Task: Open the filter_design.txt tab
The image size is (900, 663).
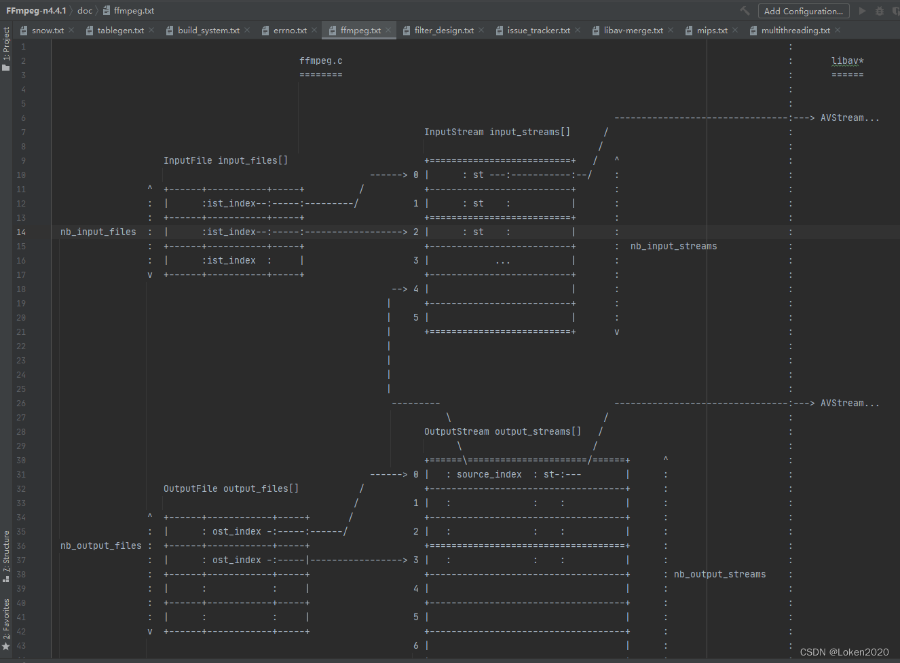Action: [444, 31]
